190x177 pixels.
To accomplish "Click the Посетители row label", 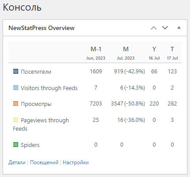I will coord(36,72).
